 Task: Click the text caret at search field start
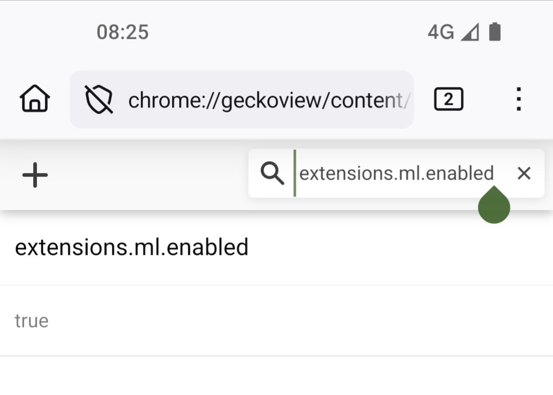pyautogui.click(x=295, y=173)
